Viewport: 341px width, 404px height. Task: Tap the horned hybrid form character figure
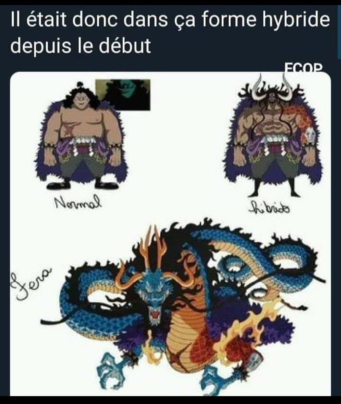point(274,136)
